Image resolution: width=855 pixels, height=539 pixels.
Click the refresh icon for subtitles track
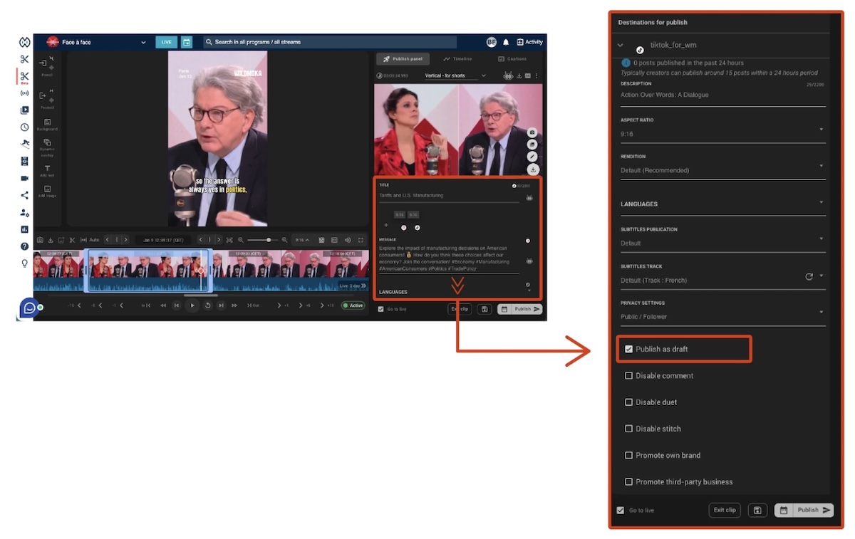(x=809, y=277)
